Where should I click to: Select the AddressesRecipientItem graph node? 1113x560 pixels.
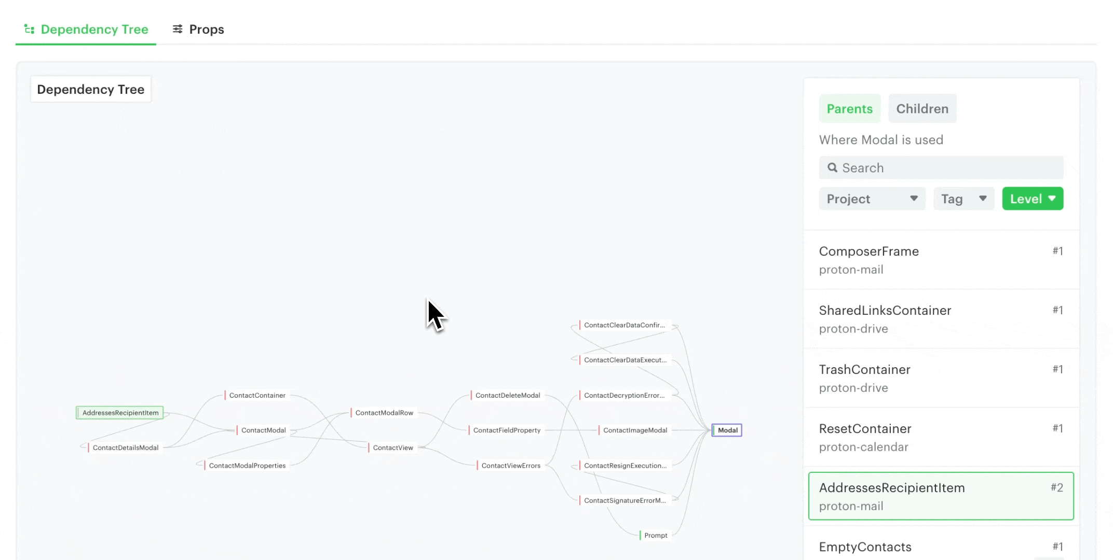coord(120,413)
